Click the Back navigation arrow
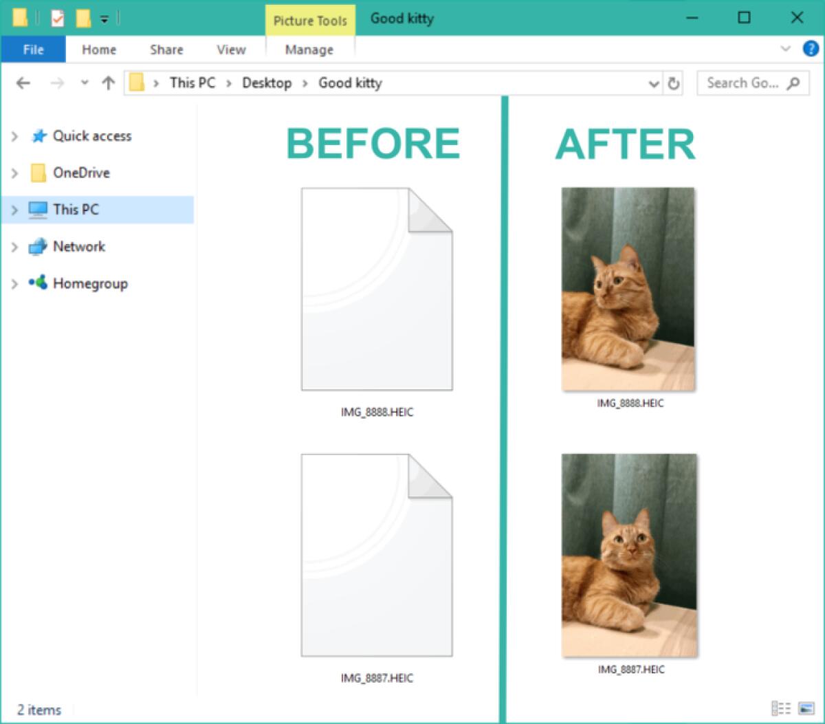Screen dimensions: 825x724 click(x=23, y=83)
